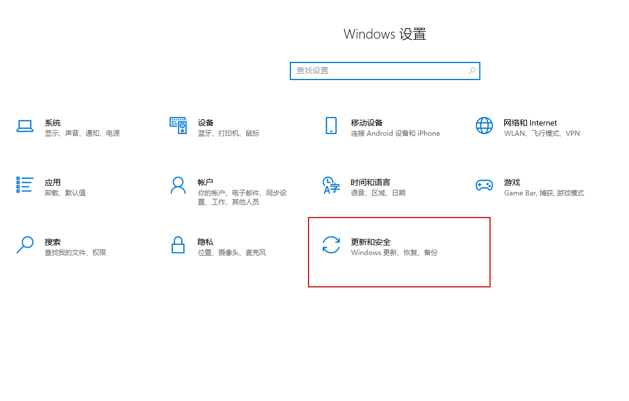This screenshot has width=629, height=401.
Task: Open the 时间和语言 settings title
Action: coord(370,182)
